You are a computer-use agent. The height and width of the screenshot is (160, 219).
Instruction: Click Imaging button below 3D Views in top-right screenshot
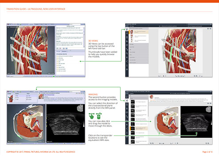point(127,33)
